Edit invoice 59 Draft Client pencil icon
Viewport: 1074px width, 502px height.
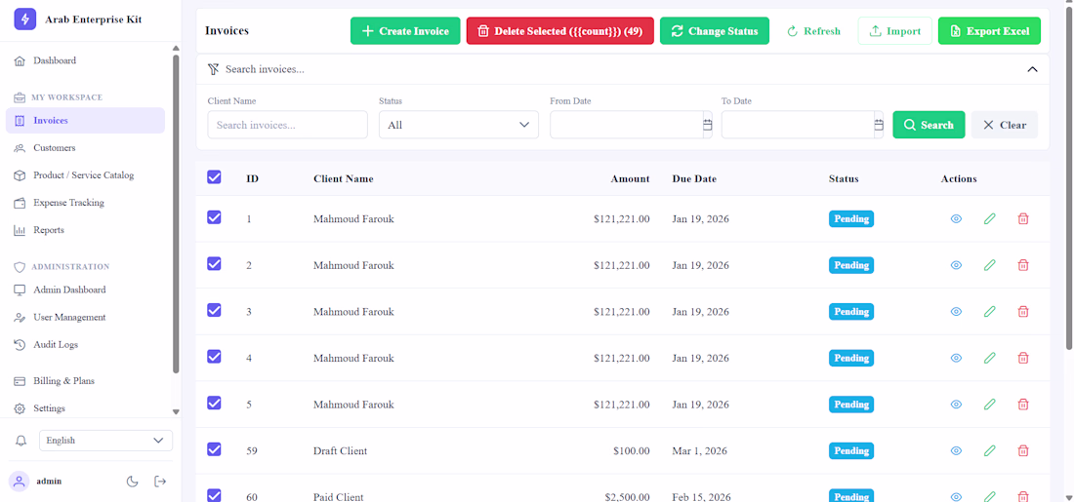[989, 451]
